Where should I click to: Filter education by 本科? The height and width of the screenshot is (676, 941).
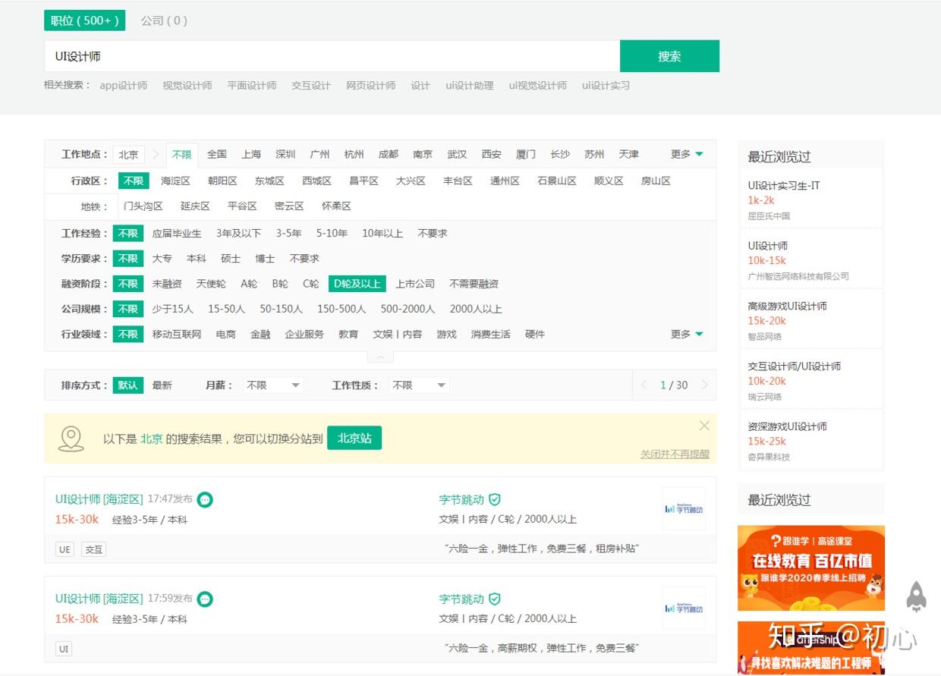tap(197, 259)
